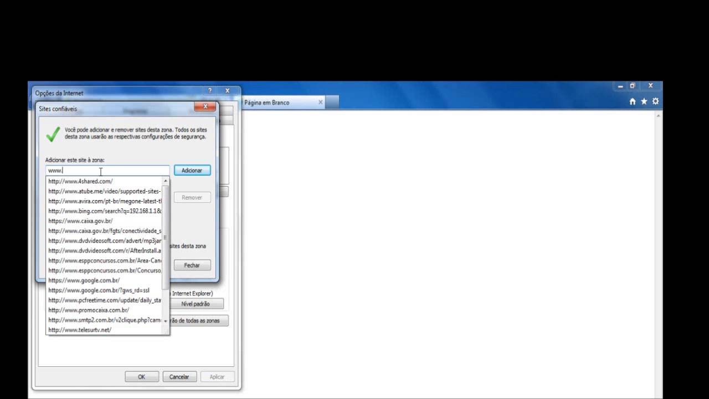Open Tools gear icon in browser

point(656,101)
